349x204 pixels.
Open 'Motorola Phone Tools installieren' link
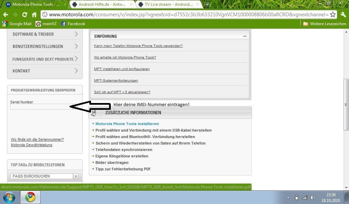(x=127, y=124)
